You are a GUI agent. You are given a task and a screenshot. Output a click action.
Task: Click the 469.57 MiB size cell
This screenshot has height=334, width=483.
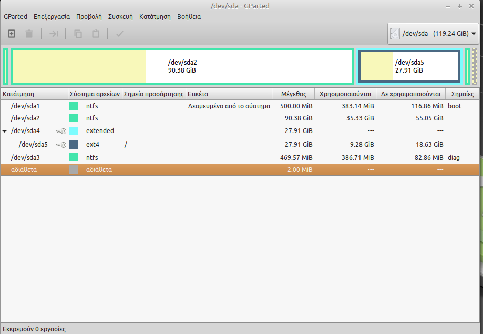click(x=296, y=158)
